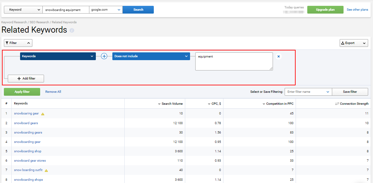Click CPC value 0.93 for snowboard gear stores
The height and width of the screenshot is (183, 373).
point(218,161)
